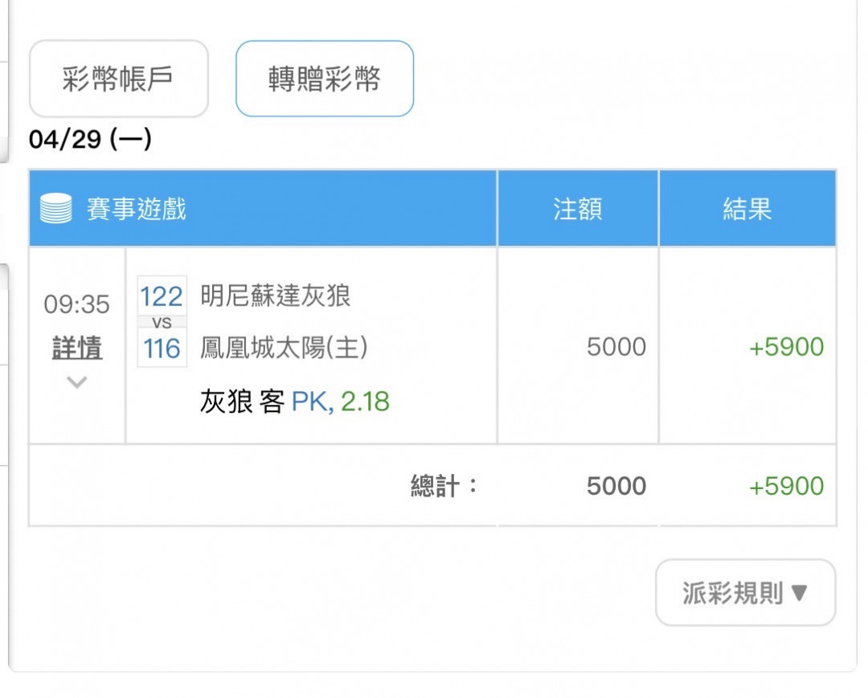
Task: Click the 總計 total label
Action: [444, 486]
